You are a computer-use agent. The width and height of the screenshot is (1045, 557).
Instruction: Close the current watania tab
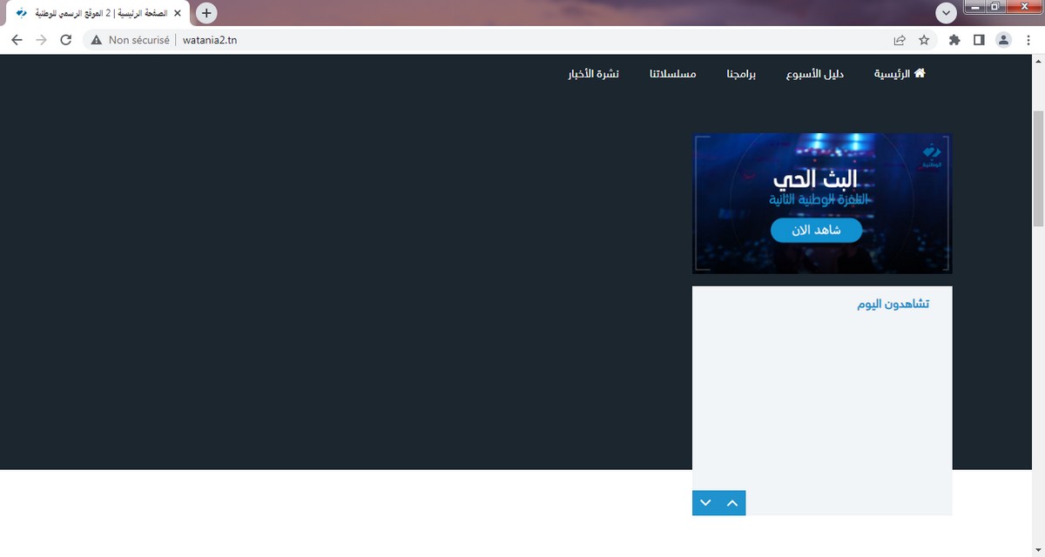[x=178, y=13]
